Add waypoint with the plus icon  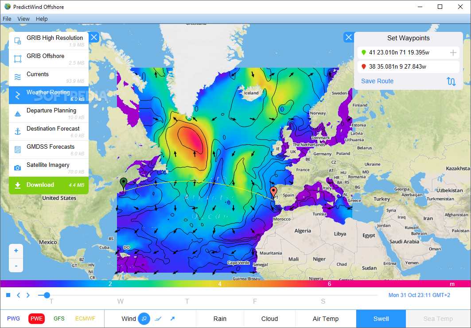(x=453, y=53)
